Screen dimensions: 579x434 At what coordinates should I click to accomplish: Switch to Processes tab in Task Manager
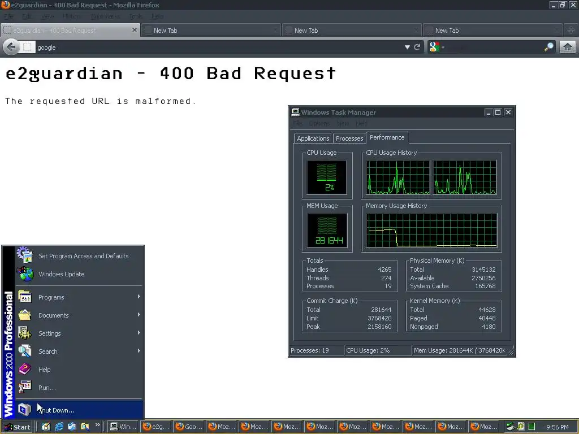349,138
